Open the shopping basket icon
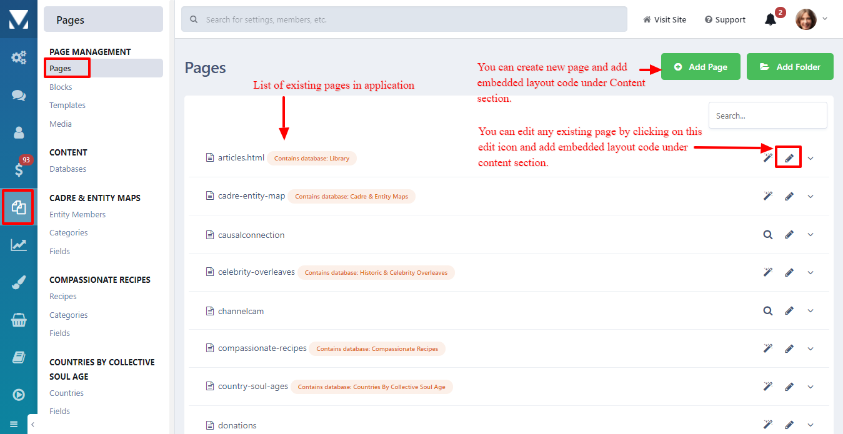This screenshot has height=434, width=843. tap(19, 320)
